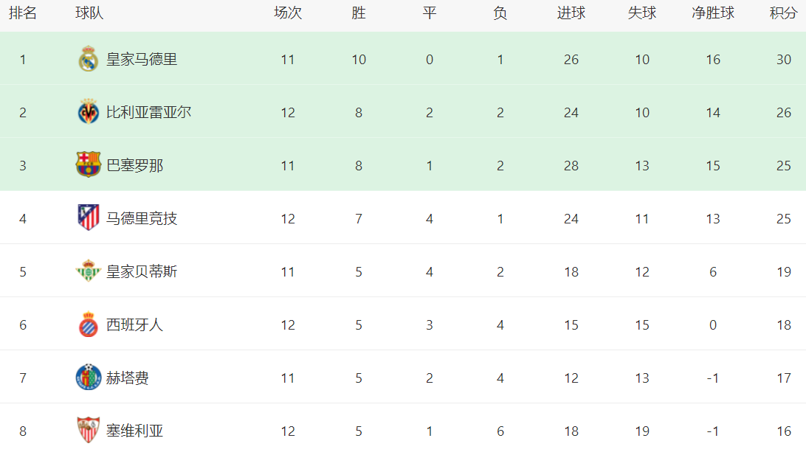This screenshot has width=806, height=455.
Task: Open the 比利亚雷亚尔 team link
Action: 149,112
